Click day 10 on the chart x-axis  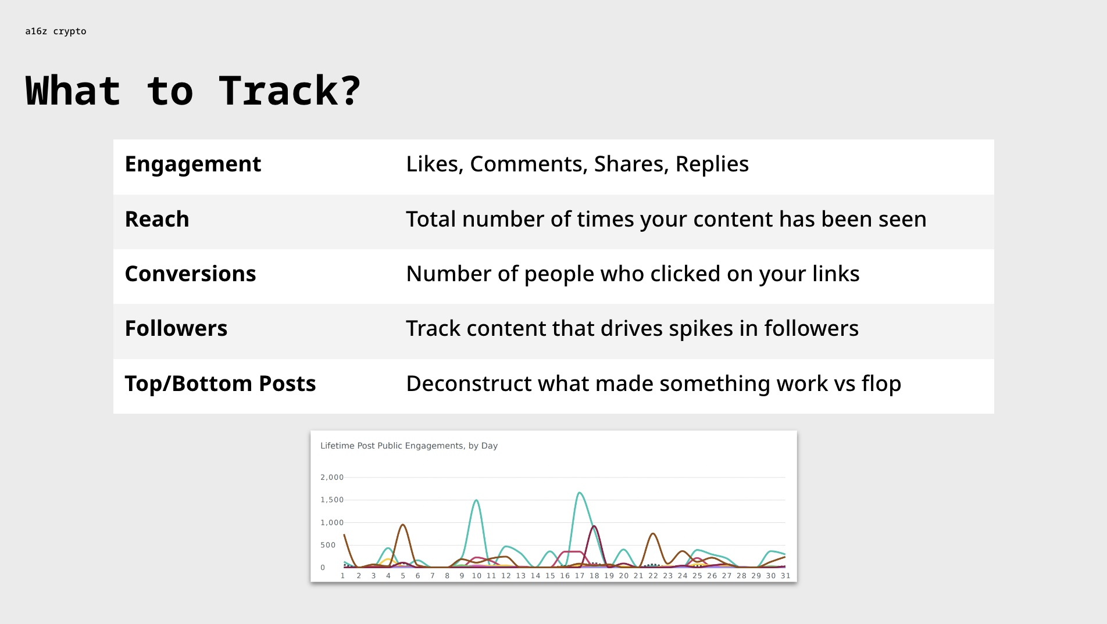pos(477,576)
